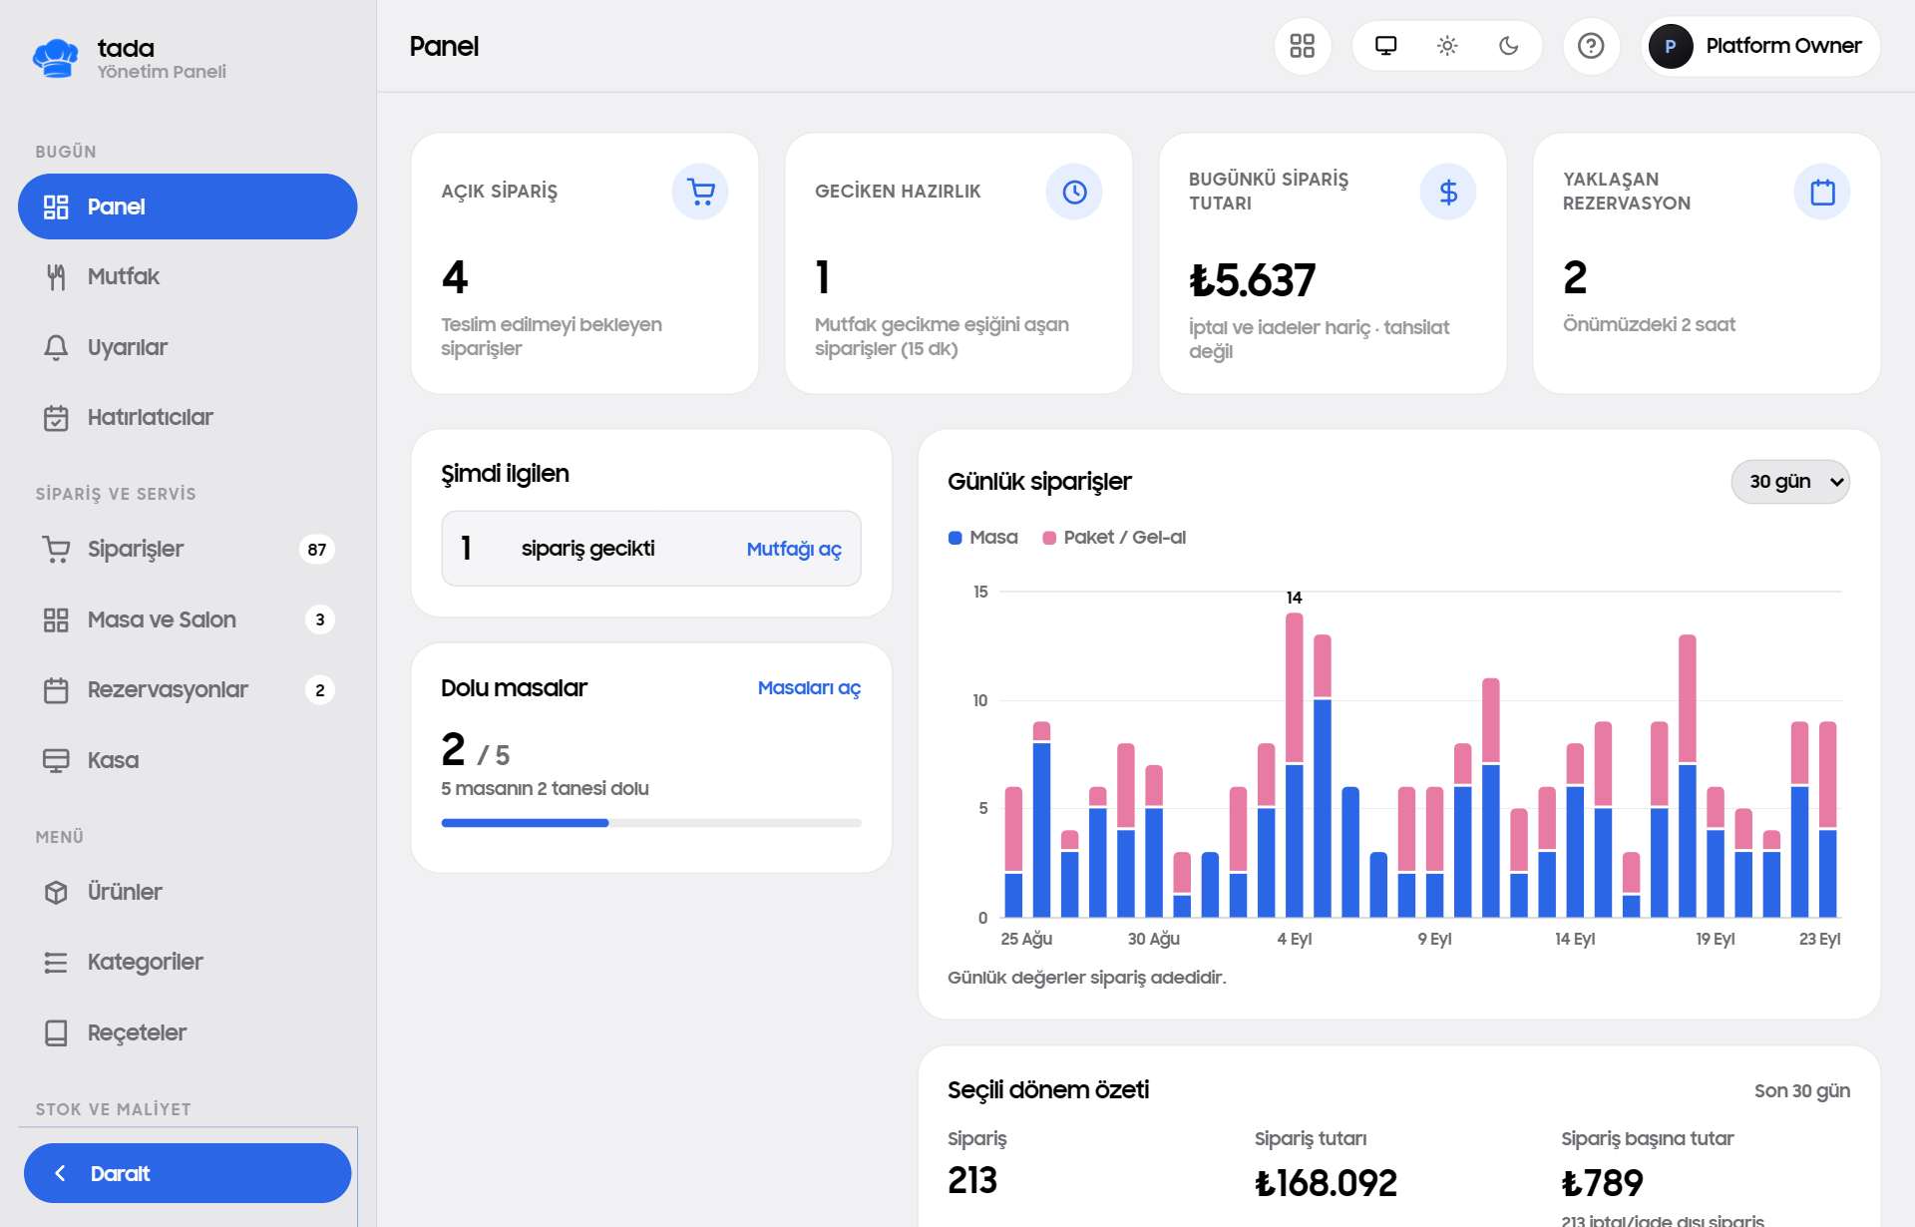The width and height of the screenshot is (1915, 1227).
Task: Switch to light theme sun icon
Action: [1447, 46]
